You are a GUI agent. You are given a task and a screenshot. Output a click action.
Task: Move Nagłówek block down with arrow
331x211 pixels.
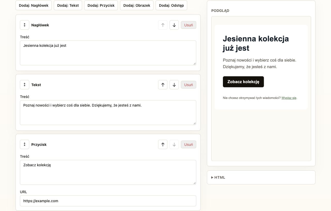tap(174, 25)
